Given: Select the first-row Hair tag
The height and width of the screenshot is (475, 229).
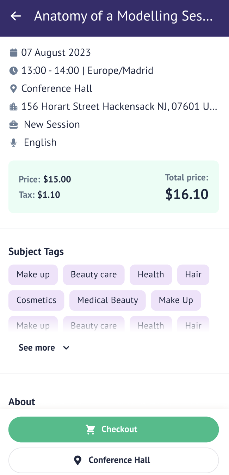Looking at the screenshot, I should point(193,275).
